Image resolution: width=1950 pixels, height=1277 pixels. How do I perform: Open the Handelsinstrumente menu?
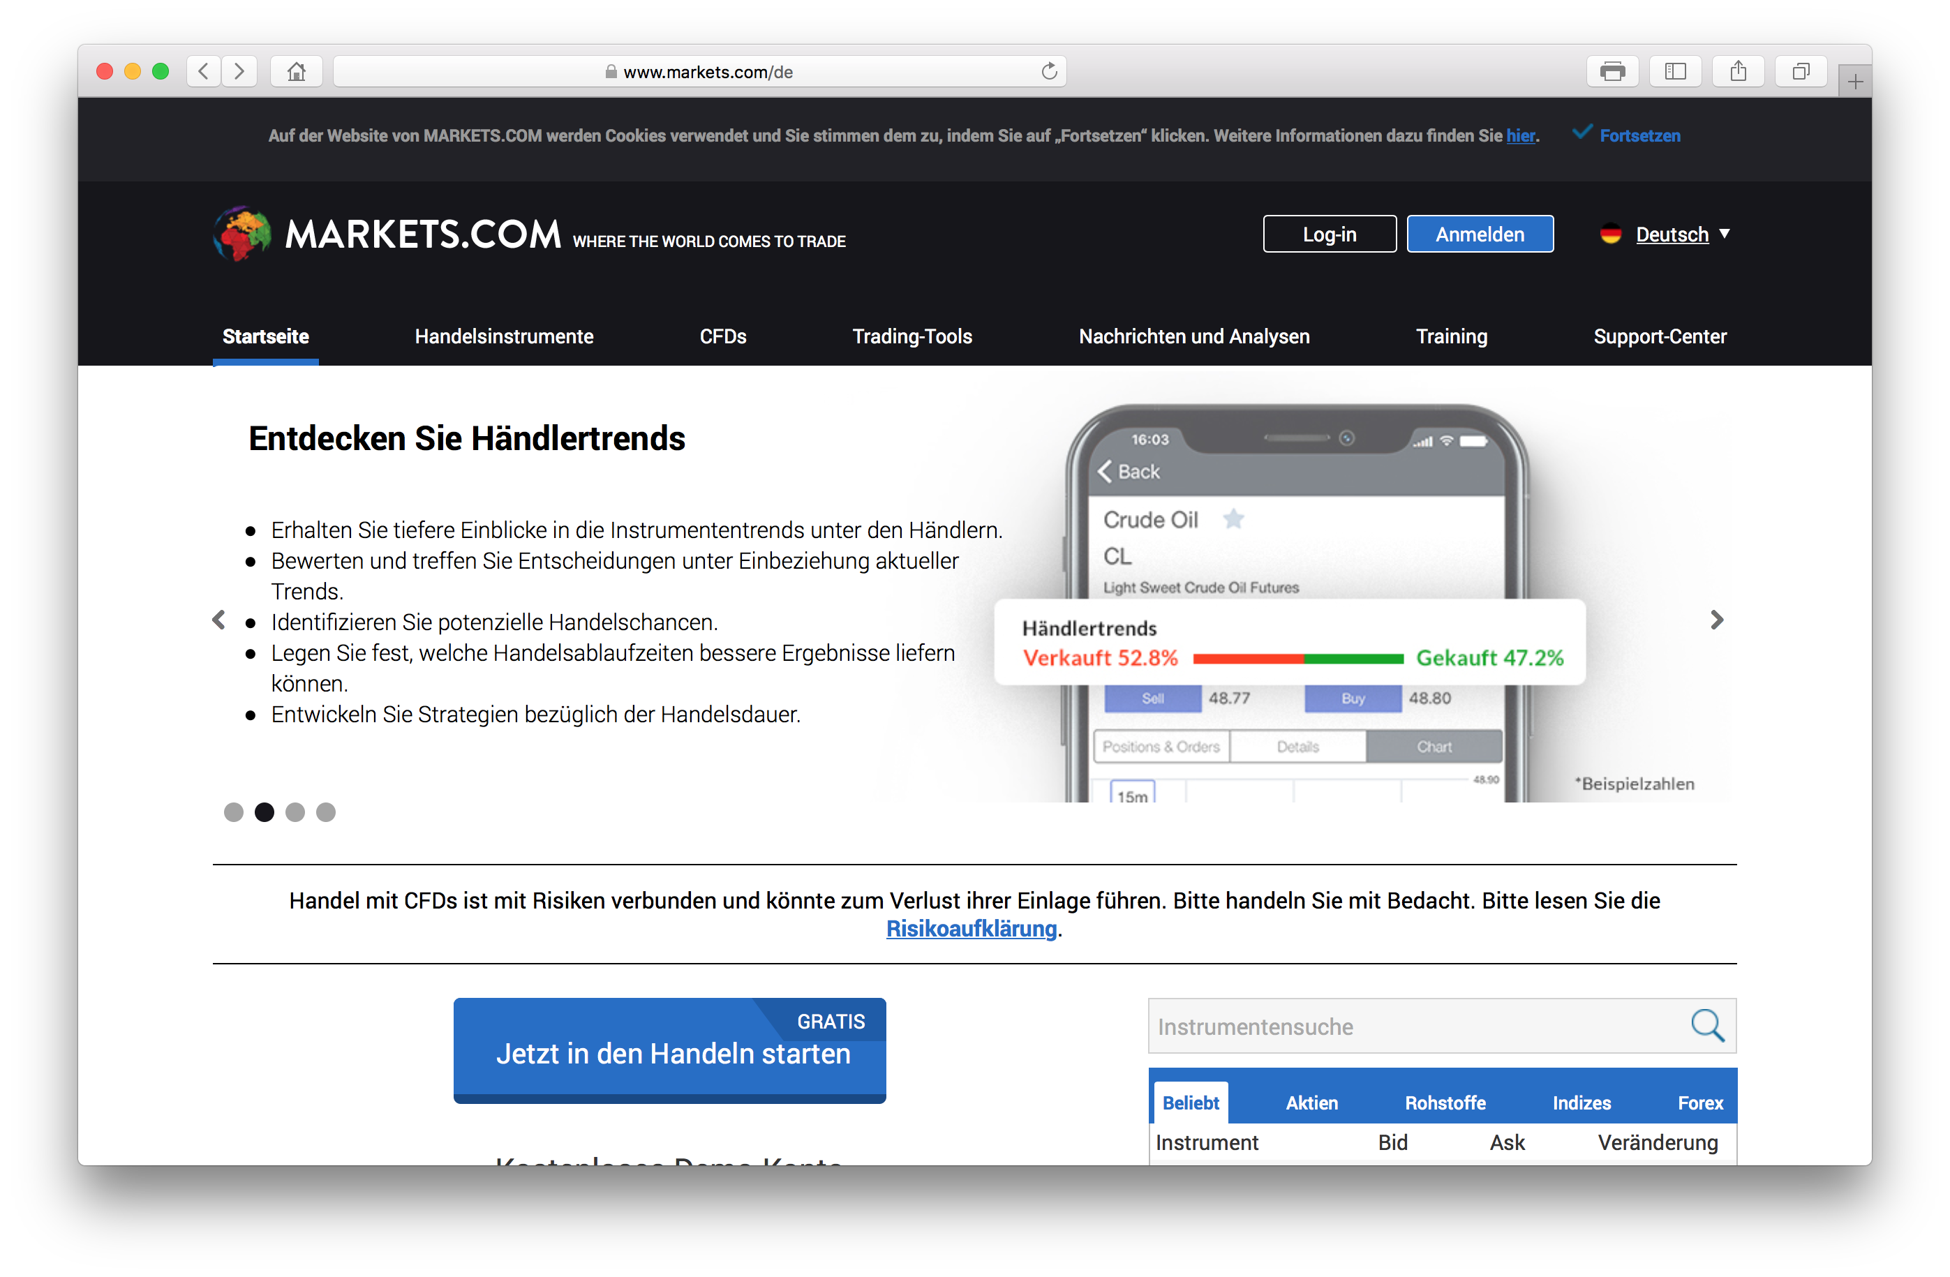tap(504, 336)
